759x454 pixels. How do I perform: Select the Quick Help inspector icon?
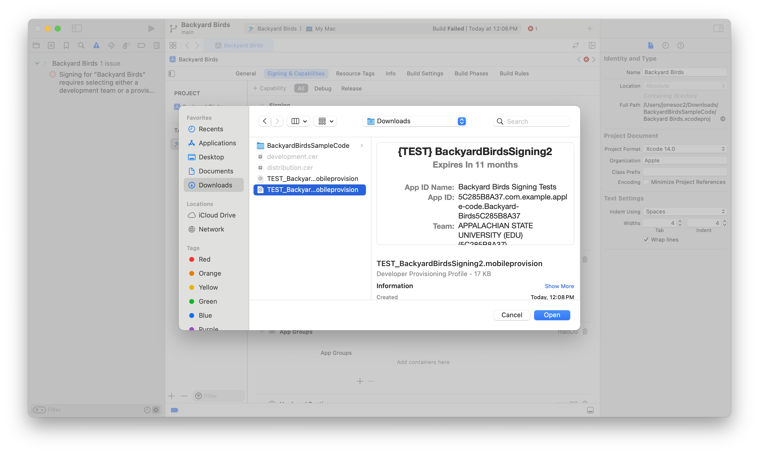click(x=680, y=45)
